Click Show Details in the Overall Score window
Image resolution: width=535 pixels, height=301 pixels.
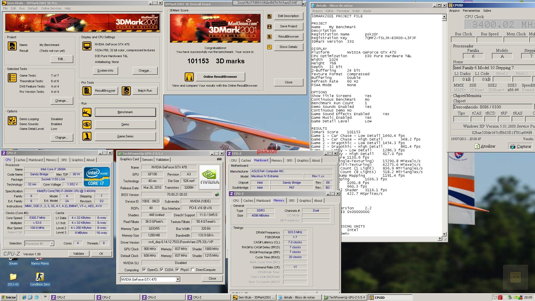[x=288, y=47]
